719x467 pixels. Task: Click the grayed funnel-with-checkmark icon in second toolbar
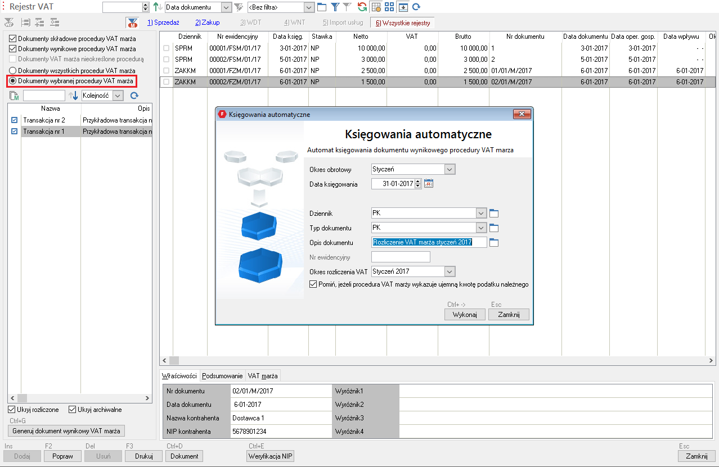pos(8,23)
